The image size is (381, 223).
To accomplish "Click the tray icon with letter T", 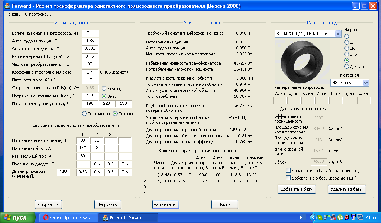I will (x=353, y=217).
